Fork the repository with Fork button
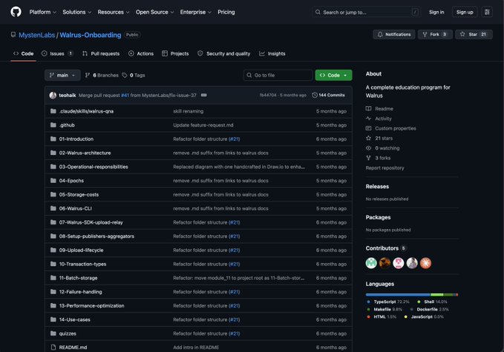Viewport: 504px width, 352px height. 435,34
